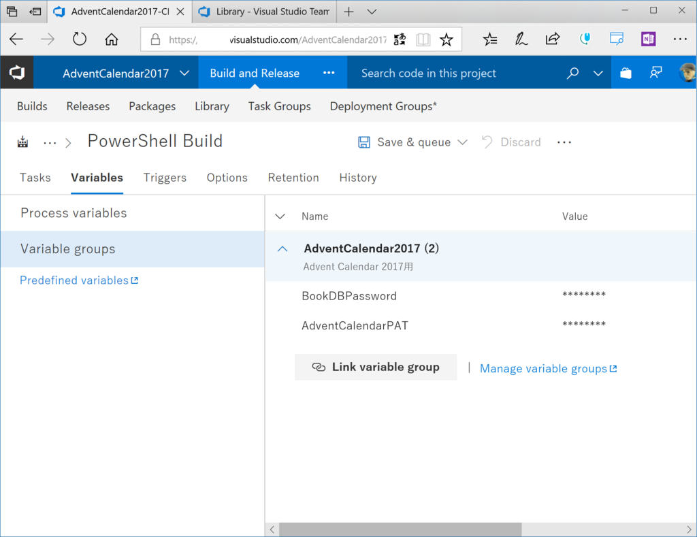
Task: Open the Build and Release hub
Action: 255,73
